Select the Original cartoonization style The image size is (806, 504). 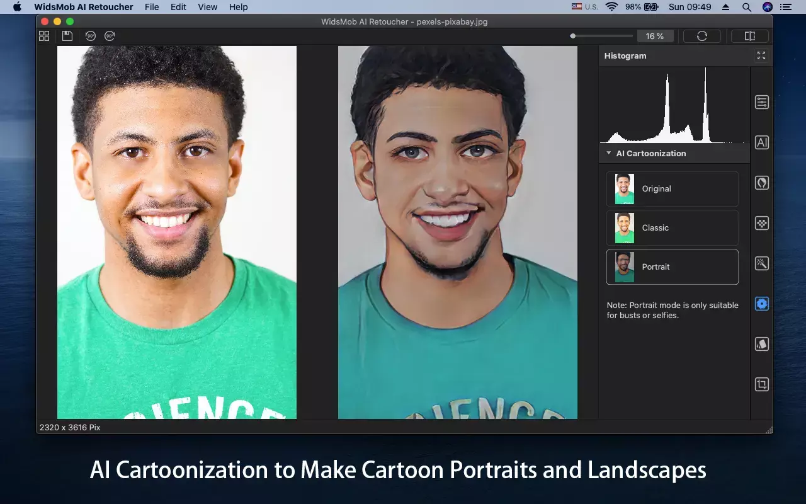[x=672, y=189]
